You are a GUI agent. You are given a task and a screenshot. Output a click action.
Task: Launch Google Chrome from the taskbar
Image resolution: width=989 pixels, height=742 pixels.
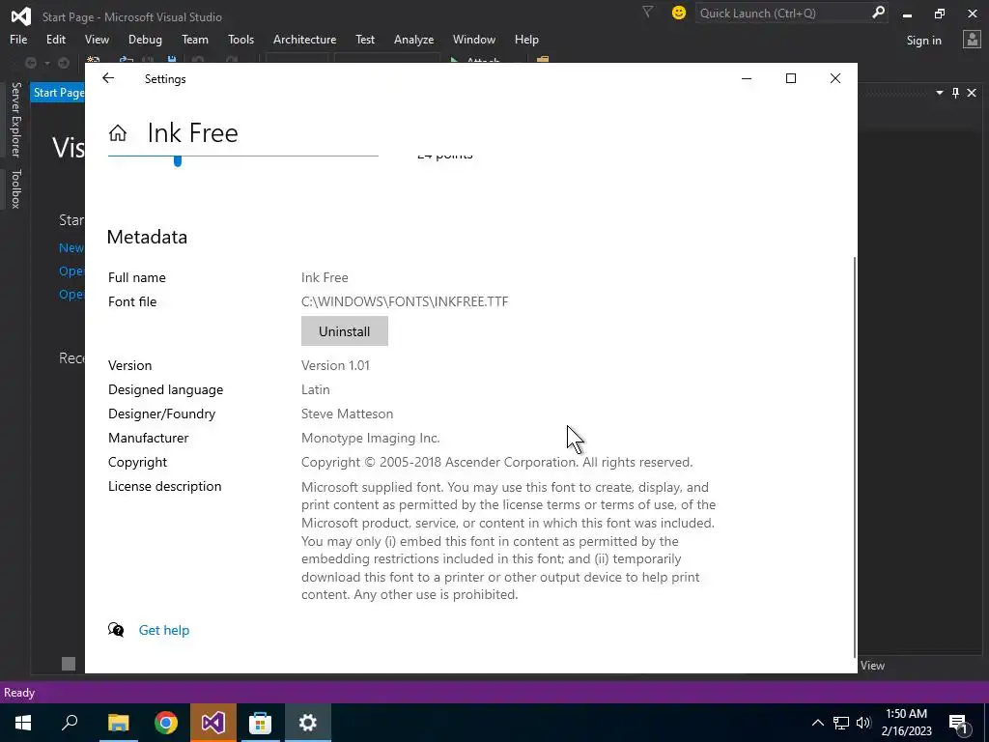[166, 723]
